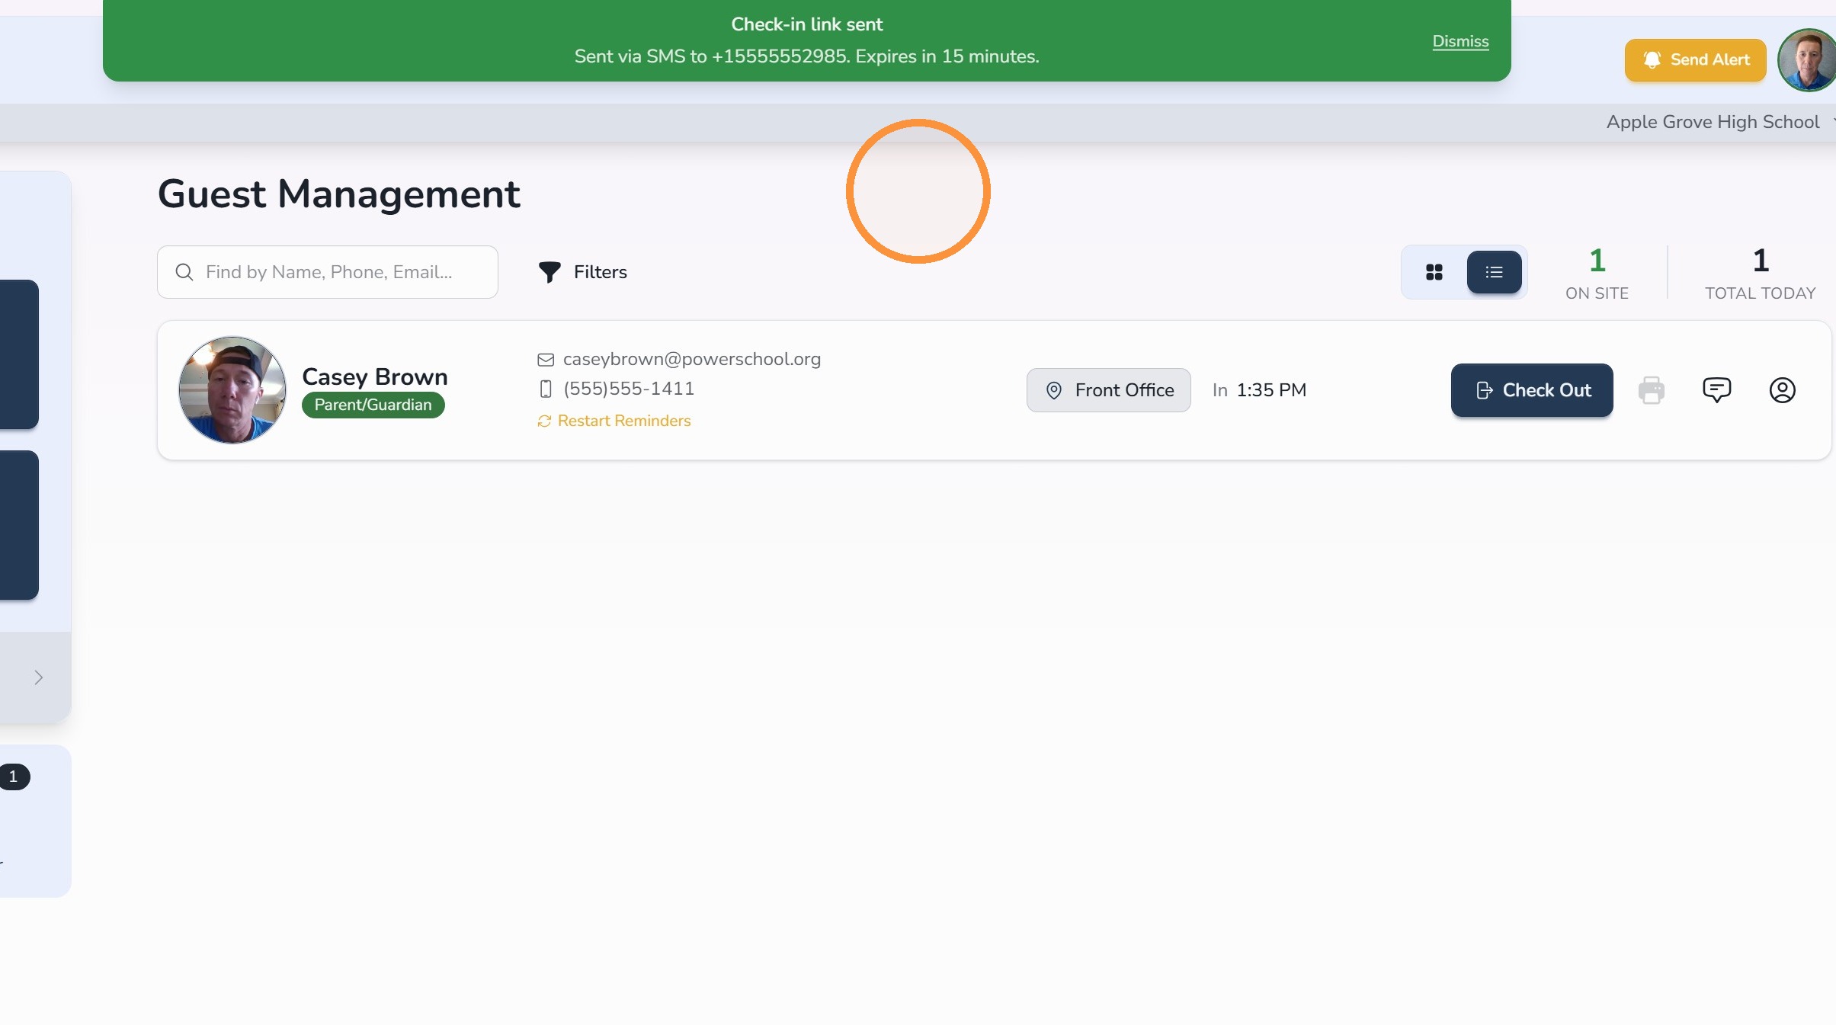
Task: View Casey Brown's guest profile icon
Action: coord(1782,390)
